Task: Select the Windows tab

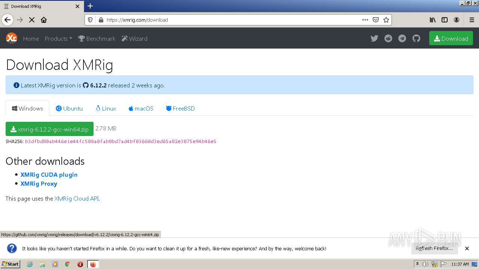Action: click(27, 108)
